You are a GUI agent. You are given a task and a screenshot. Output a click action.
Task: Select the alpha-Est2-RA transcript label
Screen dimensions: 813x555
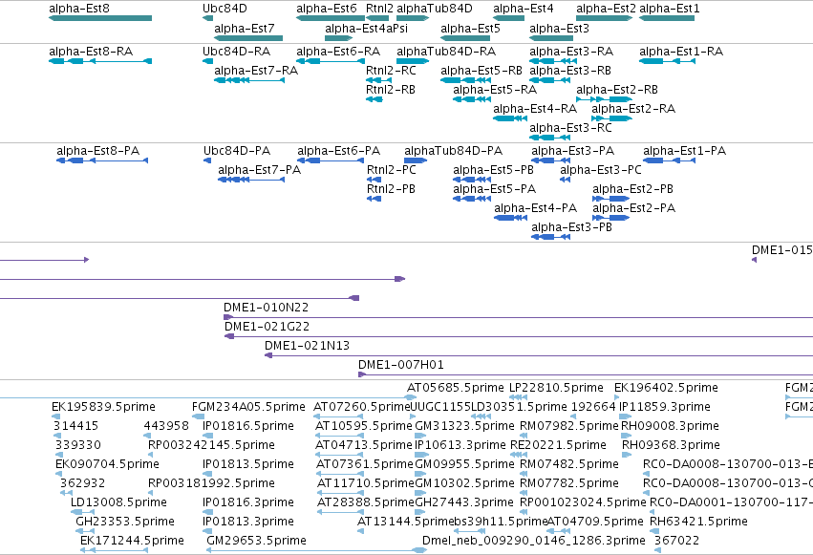click(x=633, y=109)
